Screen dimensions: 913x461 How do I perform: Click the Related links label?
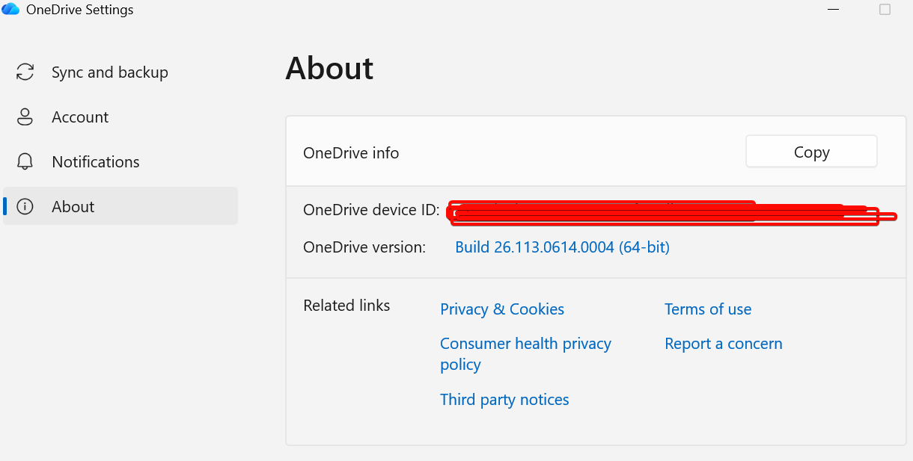tap(346, 306)
